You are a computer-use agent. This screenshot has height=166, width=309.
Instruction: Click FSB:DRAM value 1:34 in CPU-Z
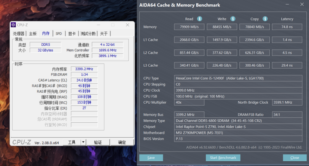tap(84, 74)
